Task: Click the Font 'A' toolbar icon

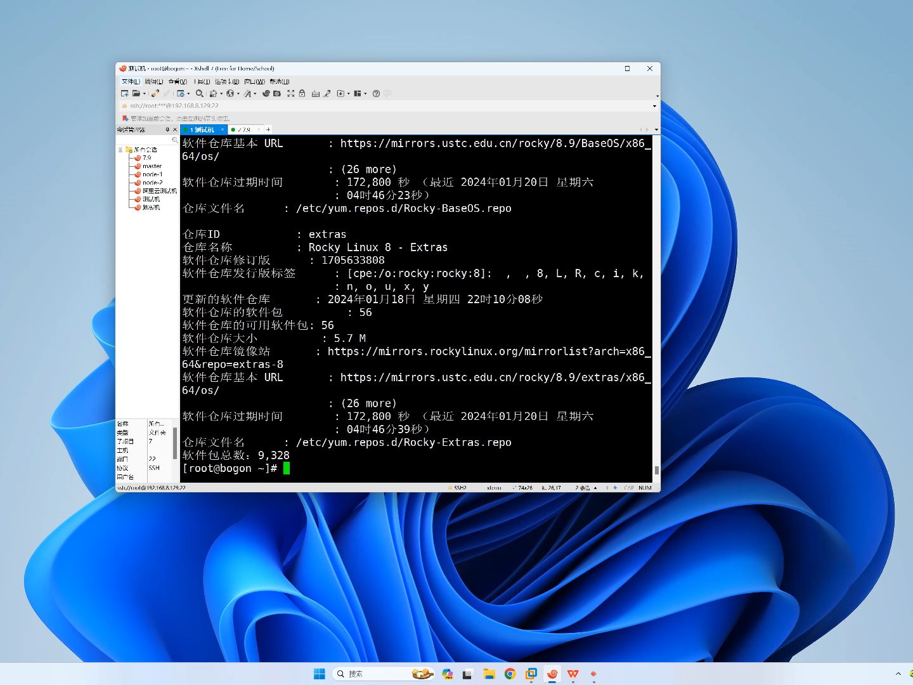Action: click(247, 93)
